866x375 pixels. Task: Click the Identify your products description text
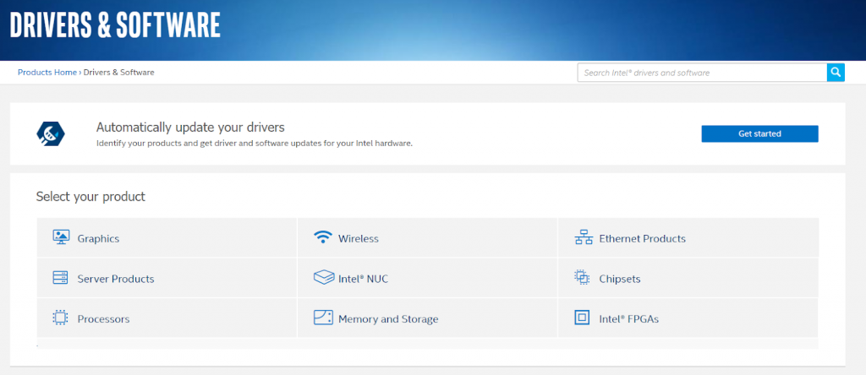[255, 144]
